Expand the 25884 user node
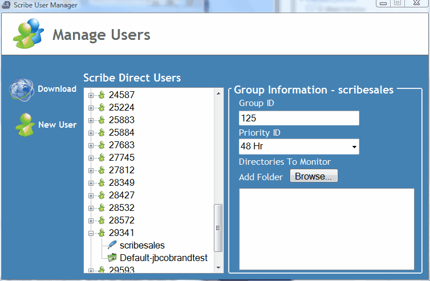This screenshot has width=430, height=281. tap(91, 133)
